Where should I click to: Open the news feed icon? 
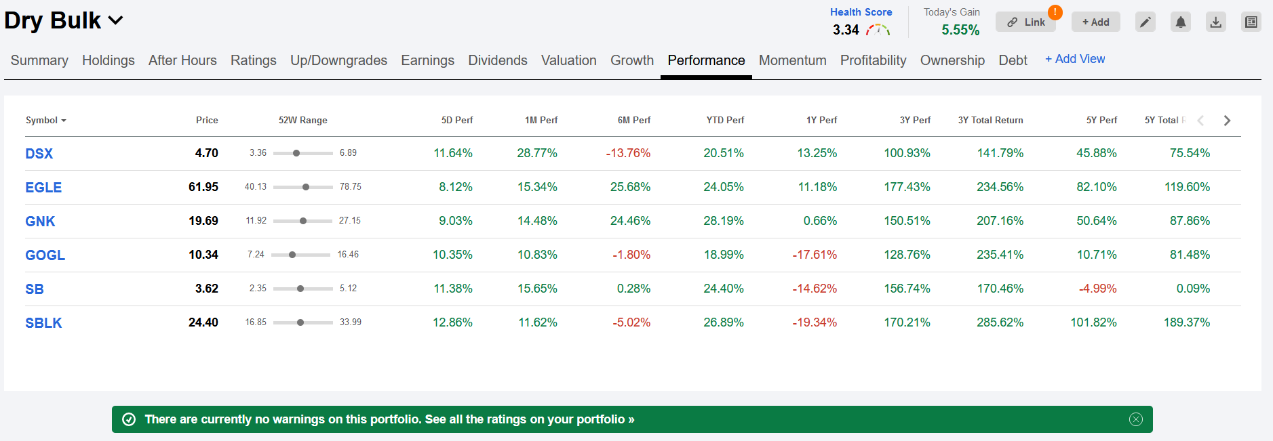1251,22
